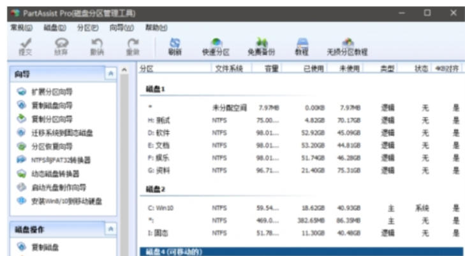Select the C: Win10 partition row

click(301, 208)
